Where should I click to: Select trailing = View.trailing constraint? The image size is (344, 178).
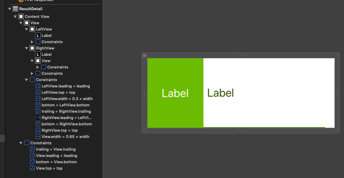point(56,149)
